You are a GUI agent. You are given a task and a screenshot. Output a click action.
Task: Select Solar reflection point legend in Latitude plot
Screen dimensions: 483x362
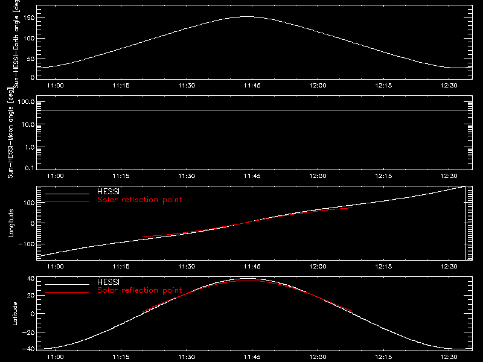point(139,290)
